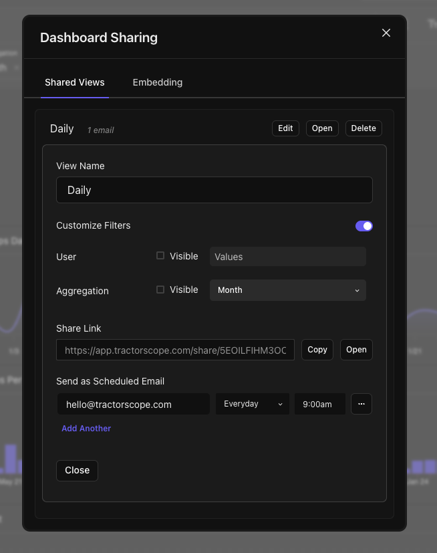
Task: Click the chevron on the Everyday dropdown
Action: tap(280, 404)
